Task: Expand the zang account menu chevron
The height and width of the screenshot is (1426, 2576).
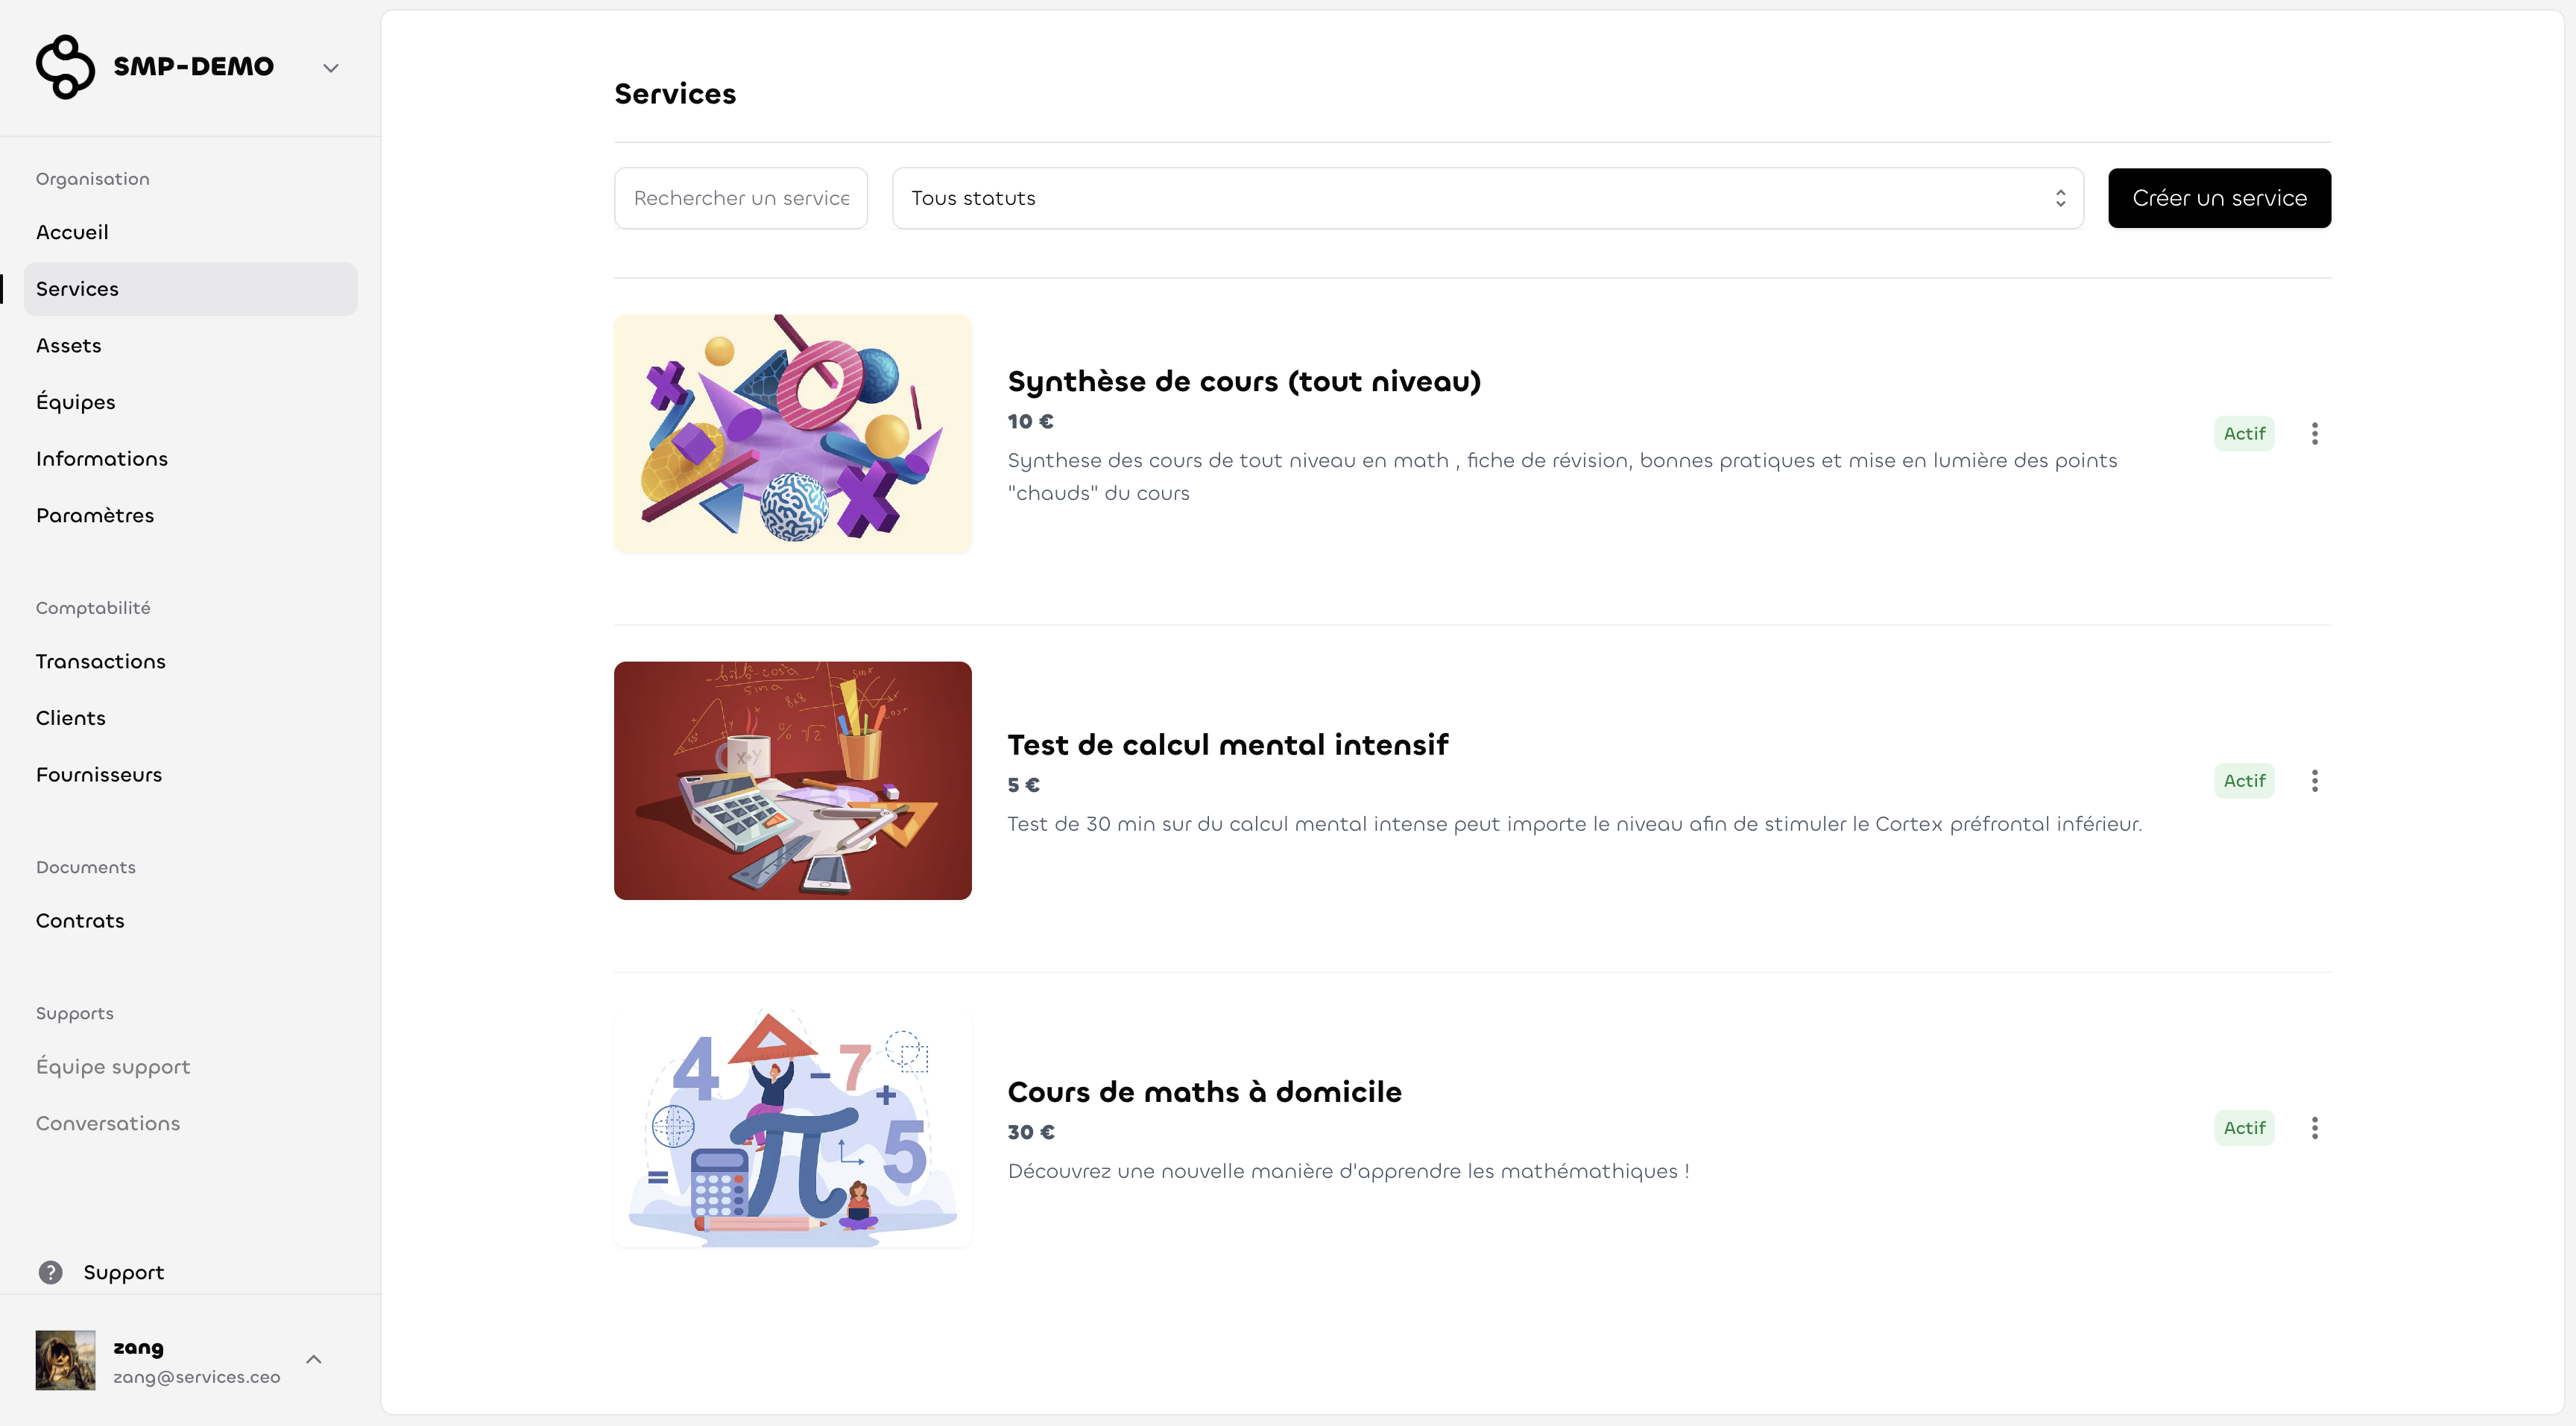Action: click(314, 1359)
